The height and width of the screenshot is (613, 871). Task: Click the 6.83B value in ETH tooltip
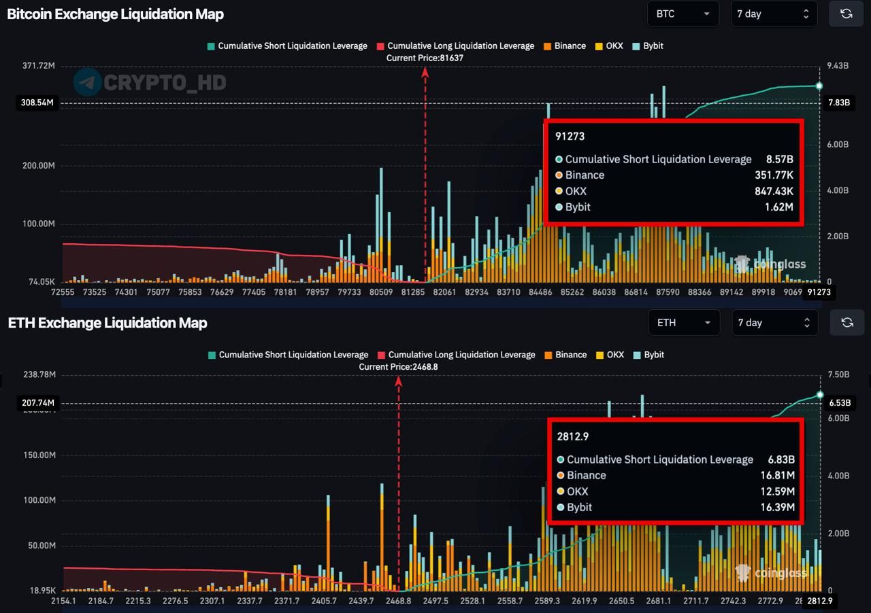click(781, 459)
